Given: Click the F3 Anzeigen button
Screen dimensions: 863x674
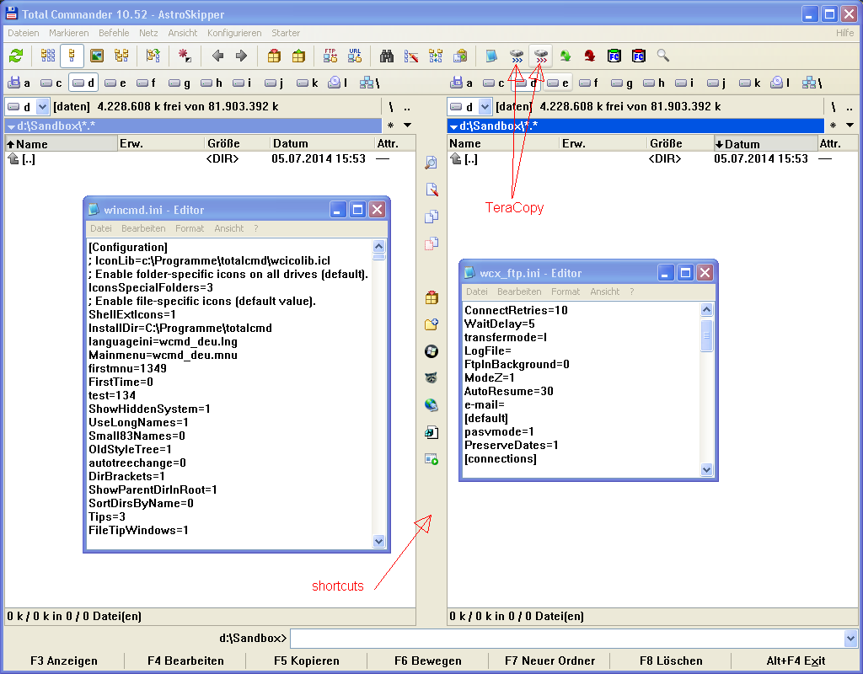Looking at the screenshot, I should (x=64, y=661).
